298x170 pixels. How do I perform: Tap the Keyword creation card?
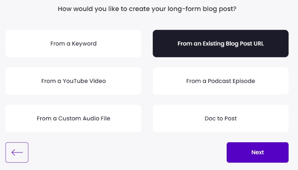[x=73, y=44]
